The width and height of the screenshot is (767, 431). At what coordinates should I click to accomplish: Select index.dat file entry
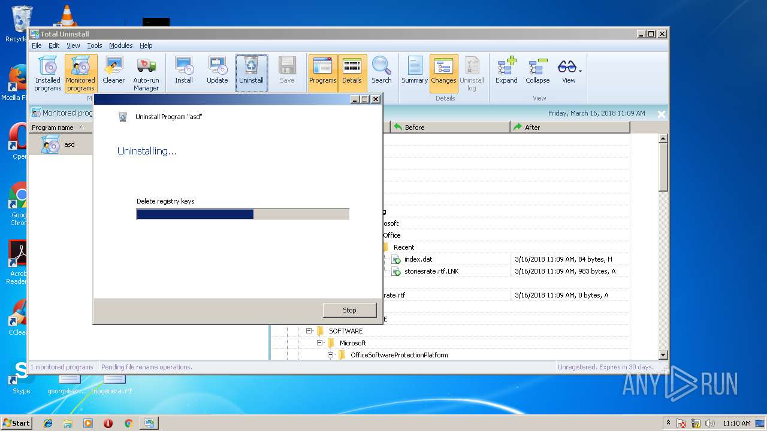pyautogui.click(x=418, y=259)
